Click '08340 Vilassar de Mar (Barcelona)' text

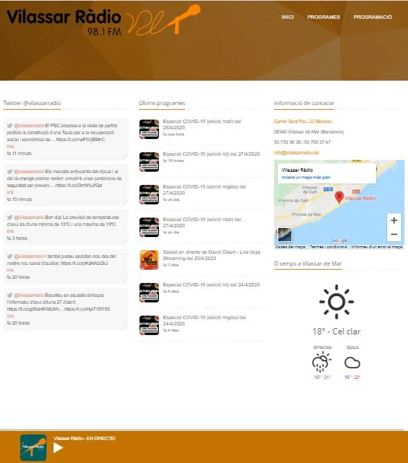coord(309,132)
